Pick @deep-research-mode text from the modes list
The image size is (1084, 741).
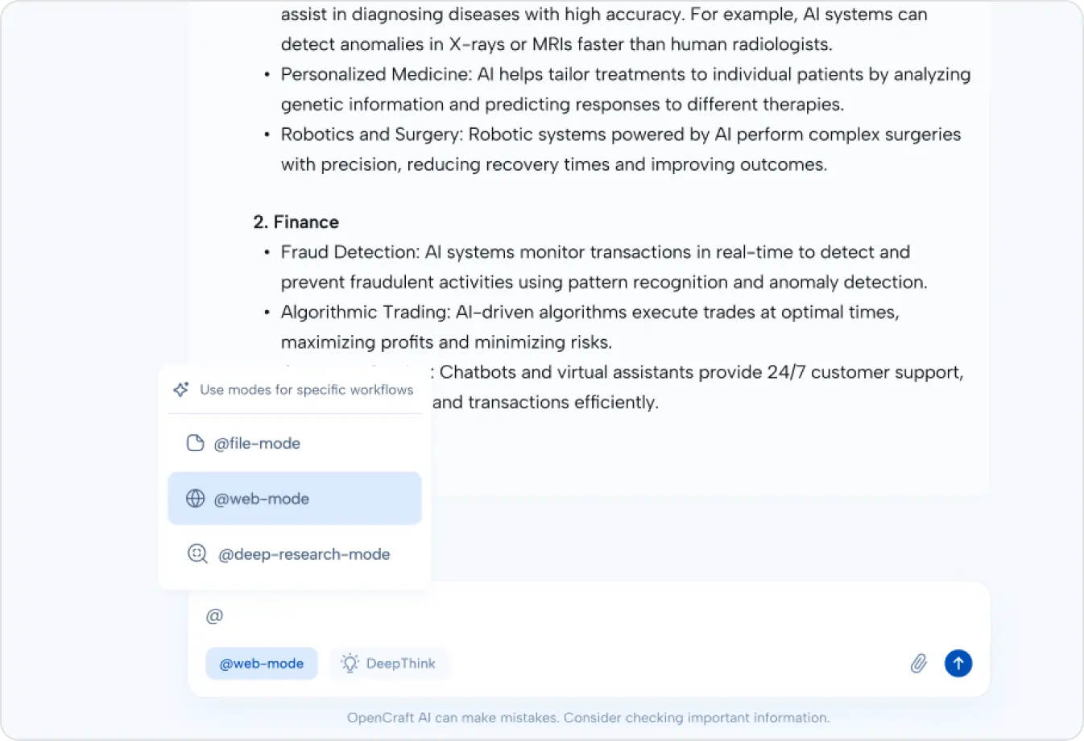tap(304, 554)
